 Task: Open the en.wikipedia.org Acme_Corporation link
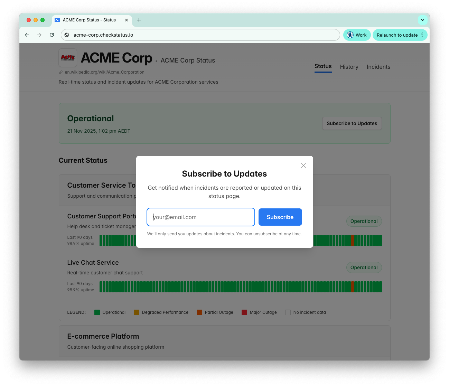point(104,72)
